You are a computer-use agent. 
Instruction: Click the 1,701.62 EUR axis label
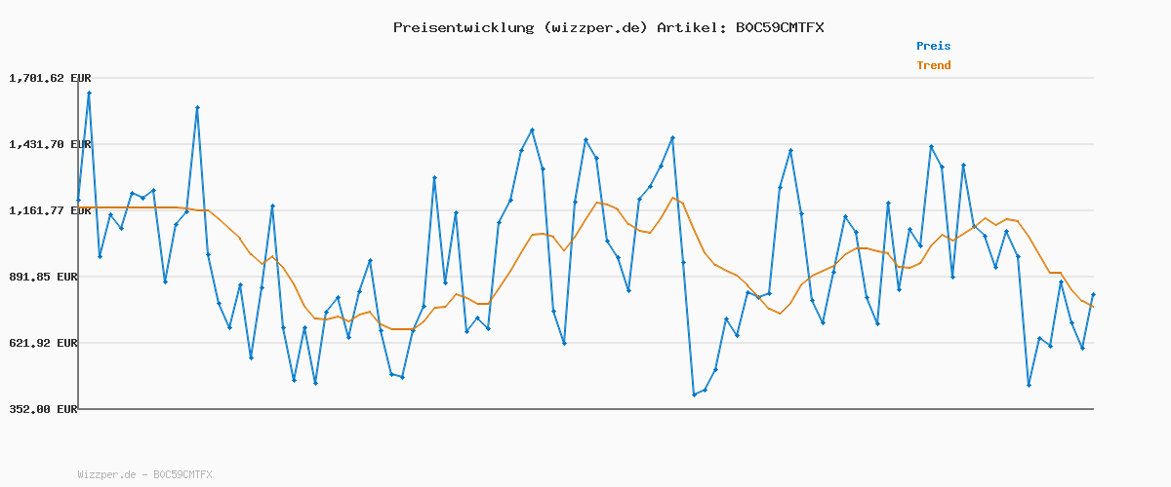pyautogui.click(x=50, y=78)
